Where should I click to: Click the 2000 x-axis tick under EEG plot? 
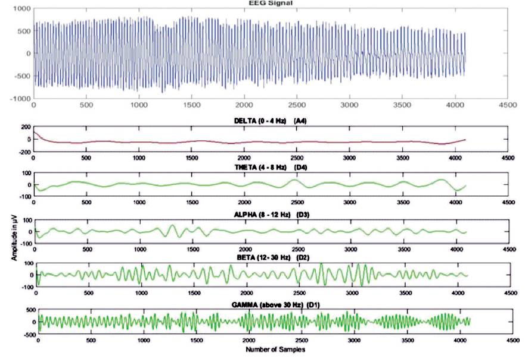tap(243, 105)
